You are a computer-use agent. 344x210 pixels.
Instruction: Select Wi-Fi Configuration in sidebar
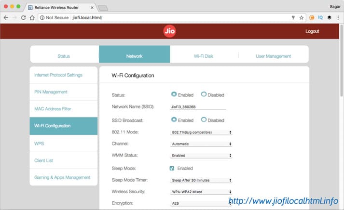[x=63, y=126]
